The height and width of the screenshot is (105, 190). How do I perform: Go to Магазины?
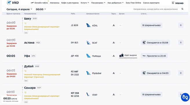[x=55, y=3]
